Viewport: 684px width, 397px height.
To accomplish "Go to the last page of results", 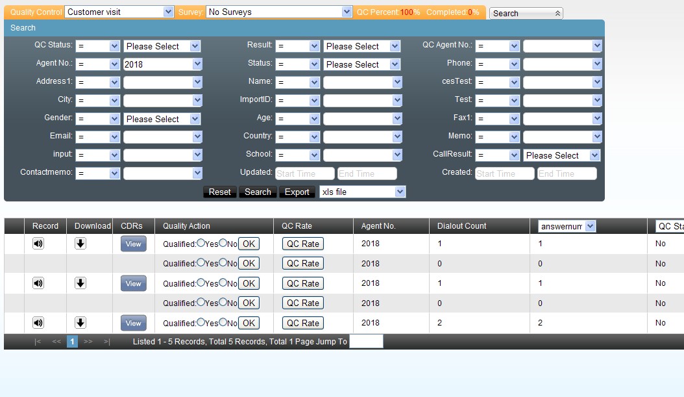I will (106, 342).
